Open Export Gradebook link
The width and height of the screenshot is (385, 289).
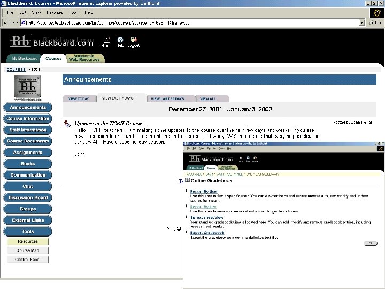(x=207, y=232)
